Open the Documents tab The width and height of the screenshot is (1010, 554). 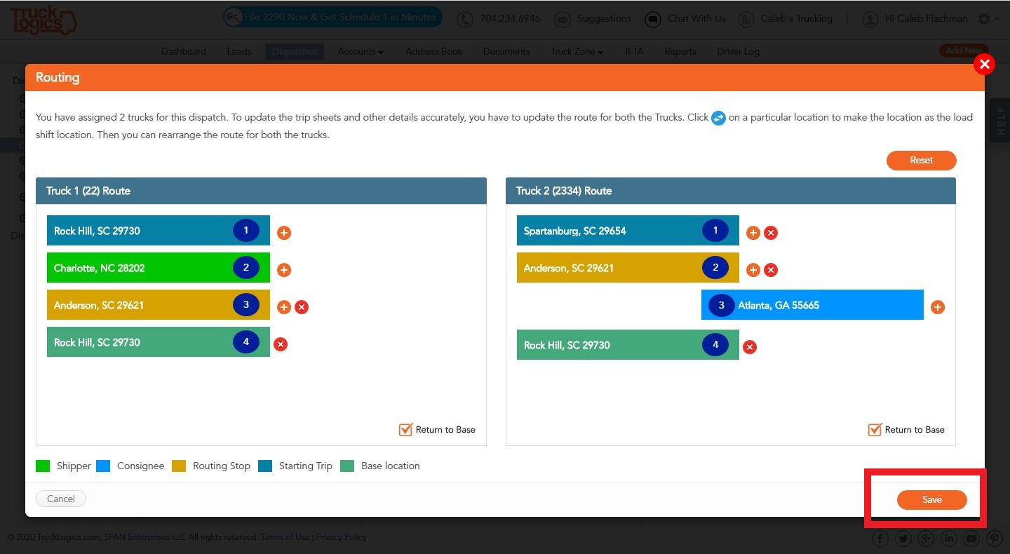506,51
